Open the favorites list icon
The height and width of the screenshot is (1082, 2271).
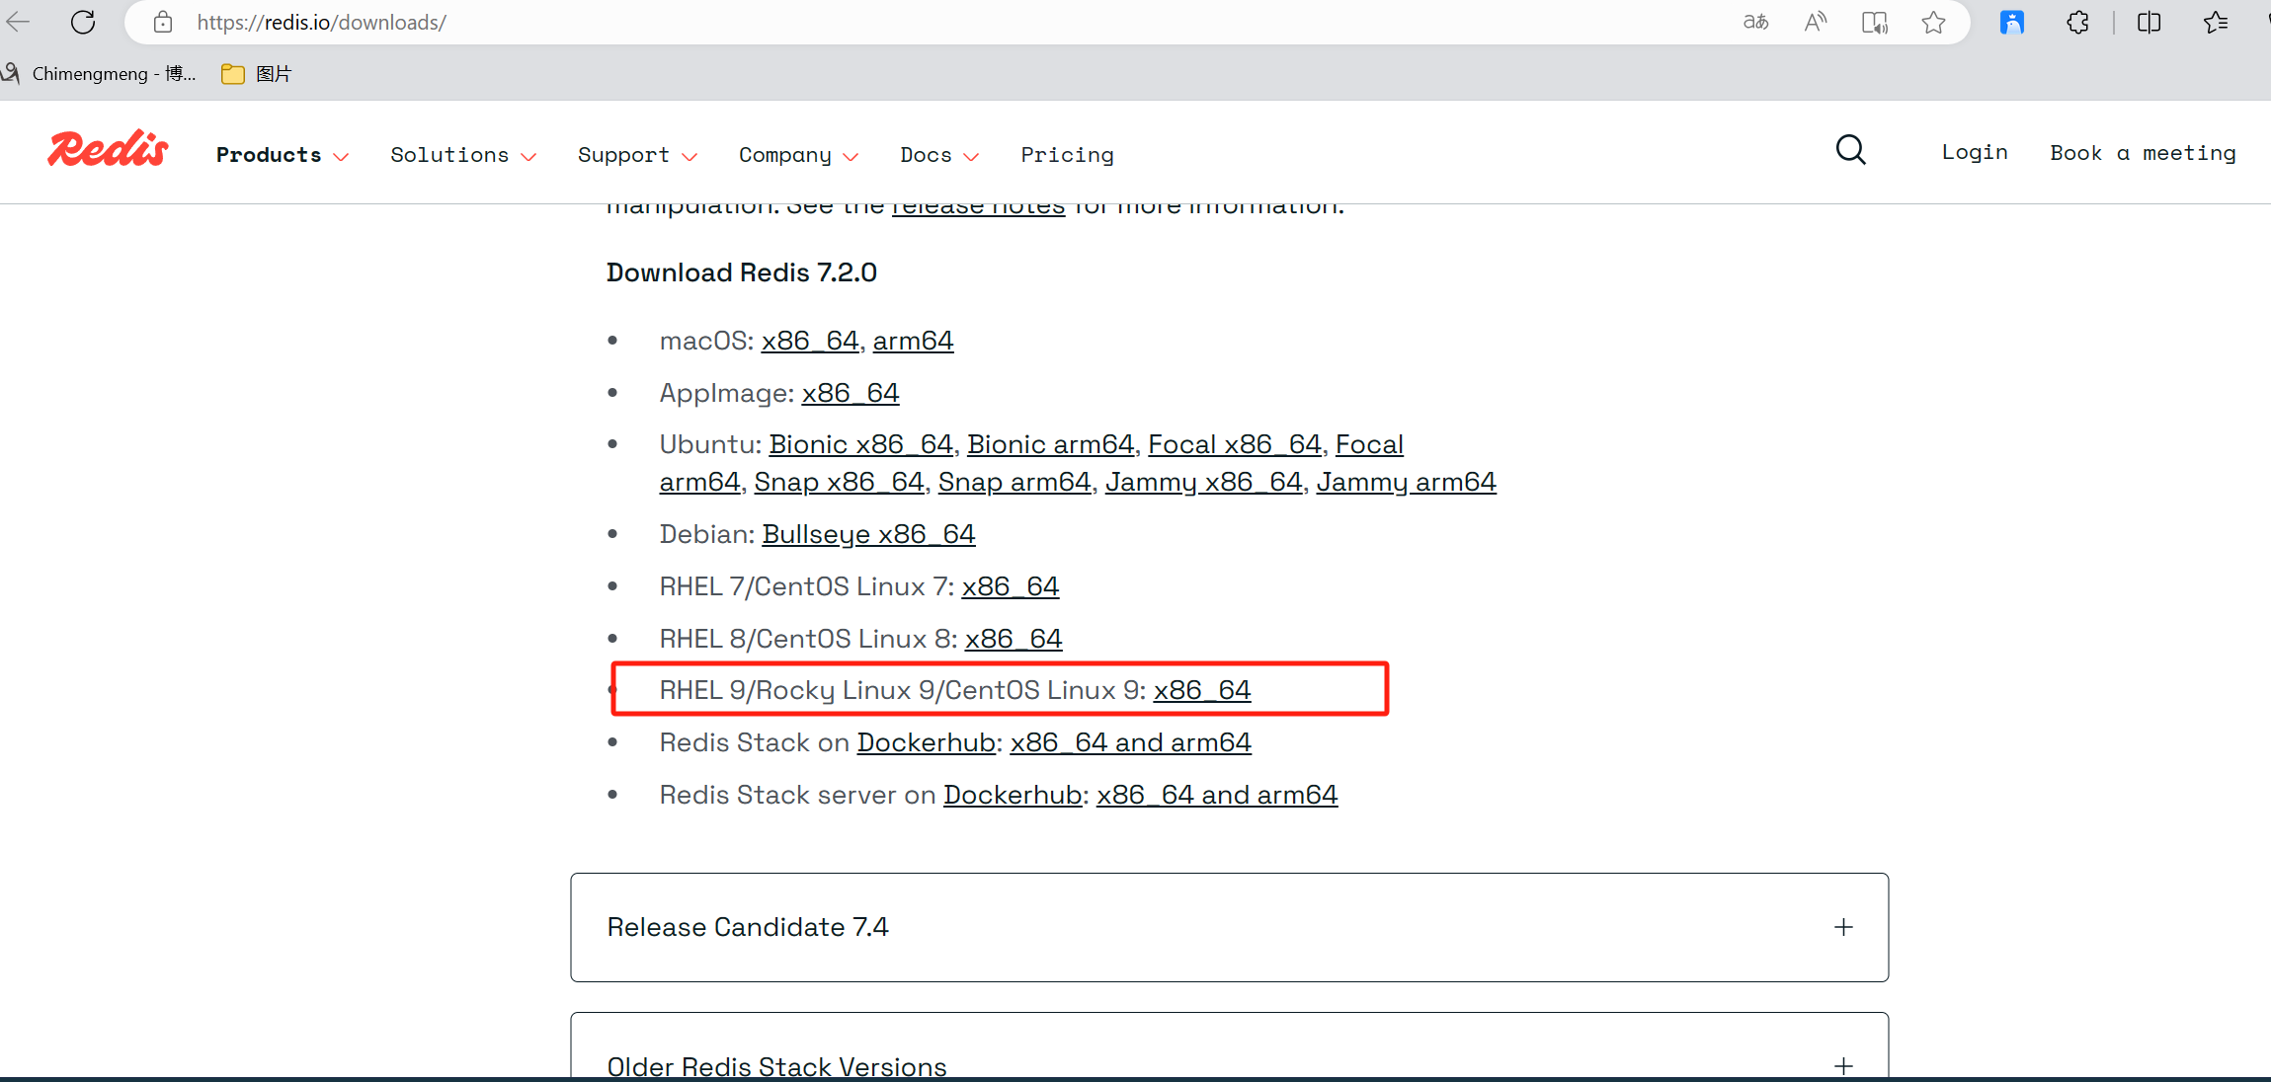click(x=2216, y=22)
